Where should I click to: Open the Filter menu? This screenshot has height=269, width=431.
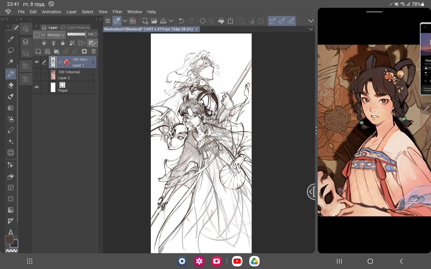(x=117, y=12)
